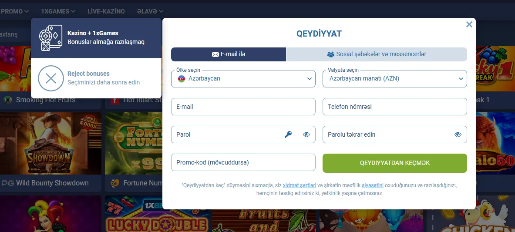Screen dimensions: 515x232
Task: Click the QEYDİYYAT heading text
Action: click(319, 34)
